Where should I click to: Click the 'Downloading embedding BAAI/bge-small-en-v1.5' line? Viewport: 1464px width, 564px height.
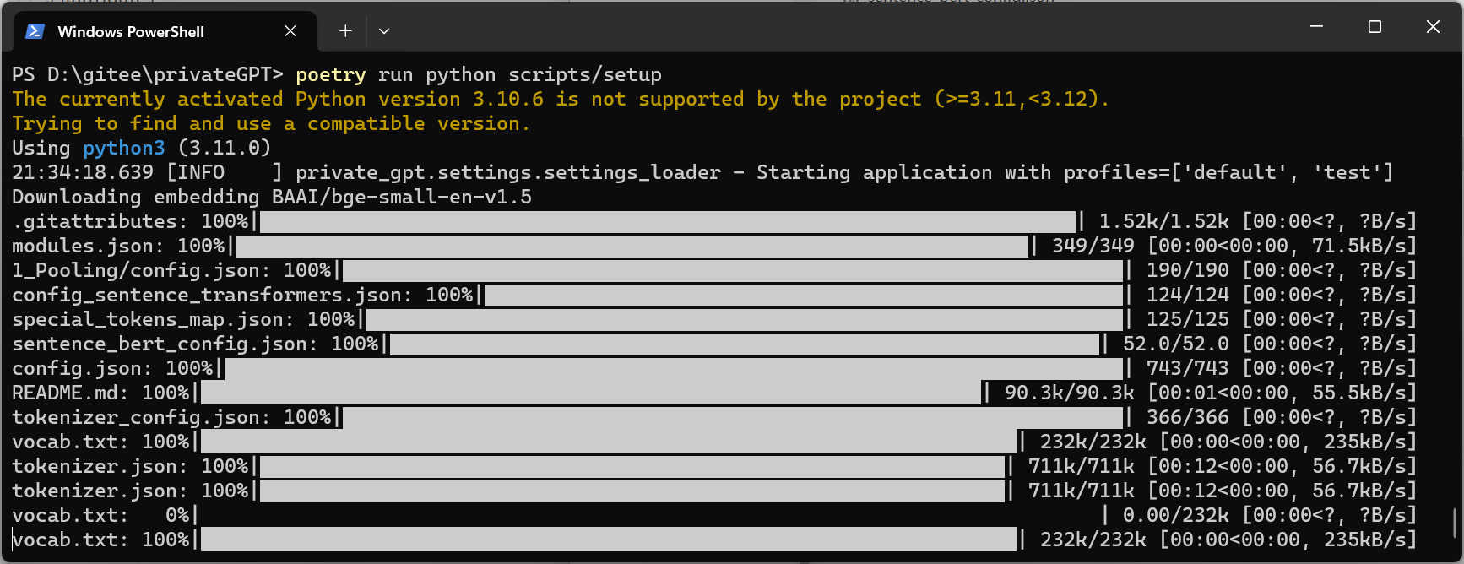point(272,197)
